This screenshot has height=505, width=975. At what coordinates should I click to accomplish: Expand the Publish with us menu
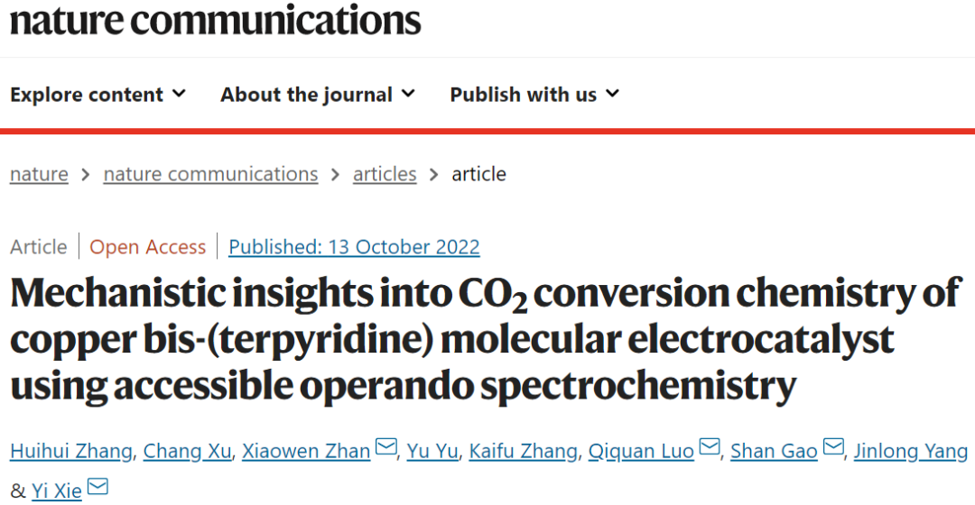(x=534, y=95)
